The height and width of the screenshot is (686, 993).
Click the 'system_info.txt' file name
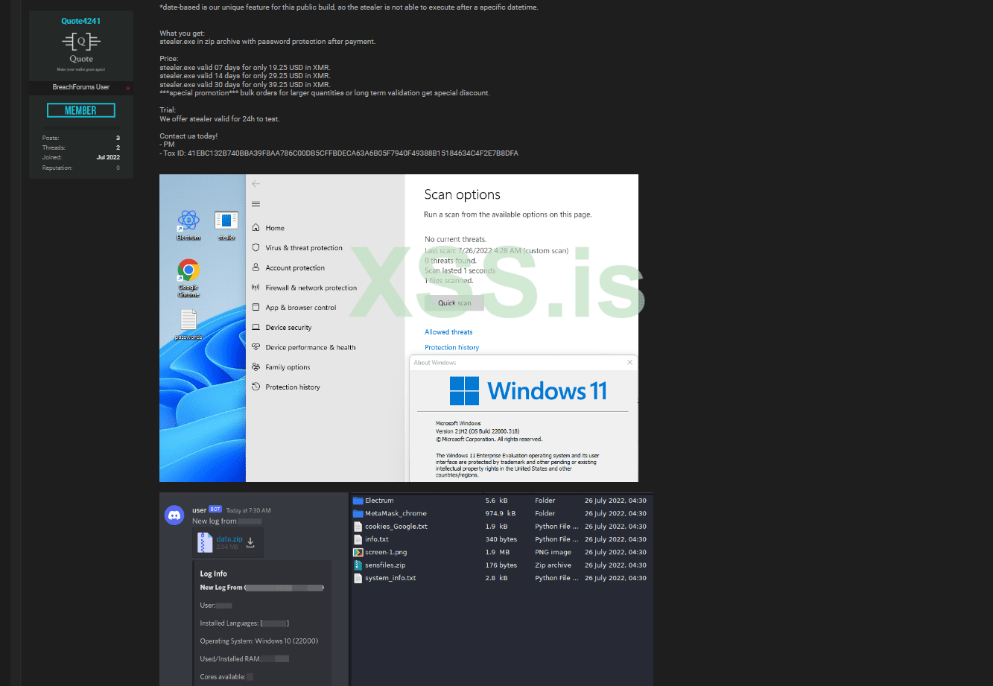390,578
